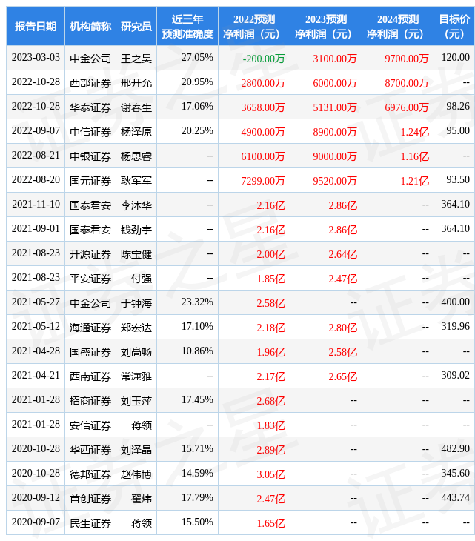Image resolution: width=475 pixels, height=541 pixels.
Task: Click the 机构简称 column header
Action: (x=90, y=26)
